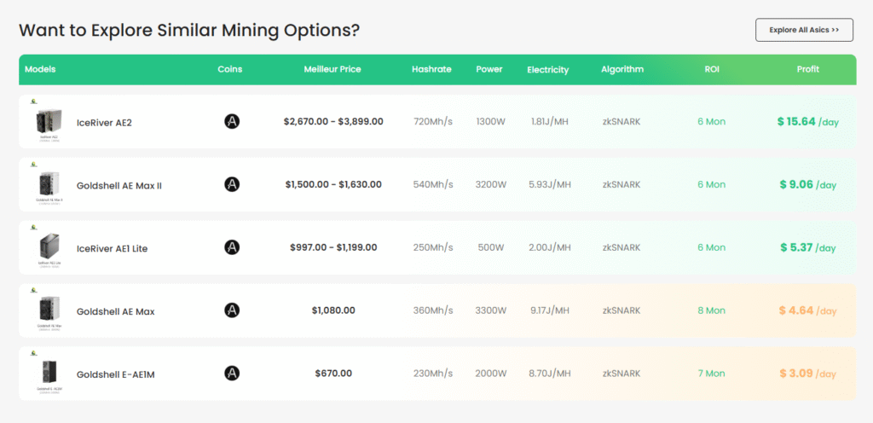Open the IceRiver AE2 product thumbnail
Viewport: 873px width, 423px height.
pyautogui.click(x=48, y=121)
